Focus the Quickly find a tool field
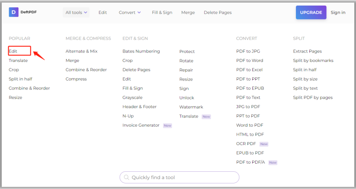Viewport: 356px width, 189px height. click(x=180, y=177)
